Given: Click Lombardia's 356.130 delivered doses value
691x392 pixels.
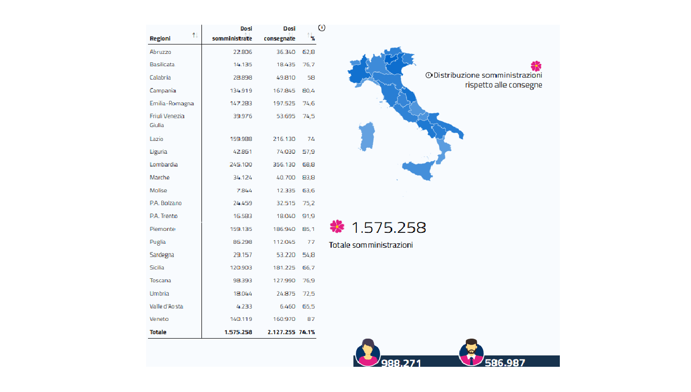Looking at the screenshot, I should (284, 165).
